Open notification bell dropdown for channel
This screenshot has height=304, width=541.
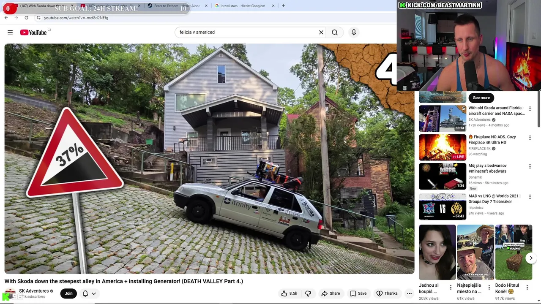89,293
